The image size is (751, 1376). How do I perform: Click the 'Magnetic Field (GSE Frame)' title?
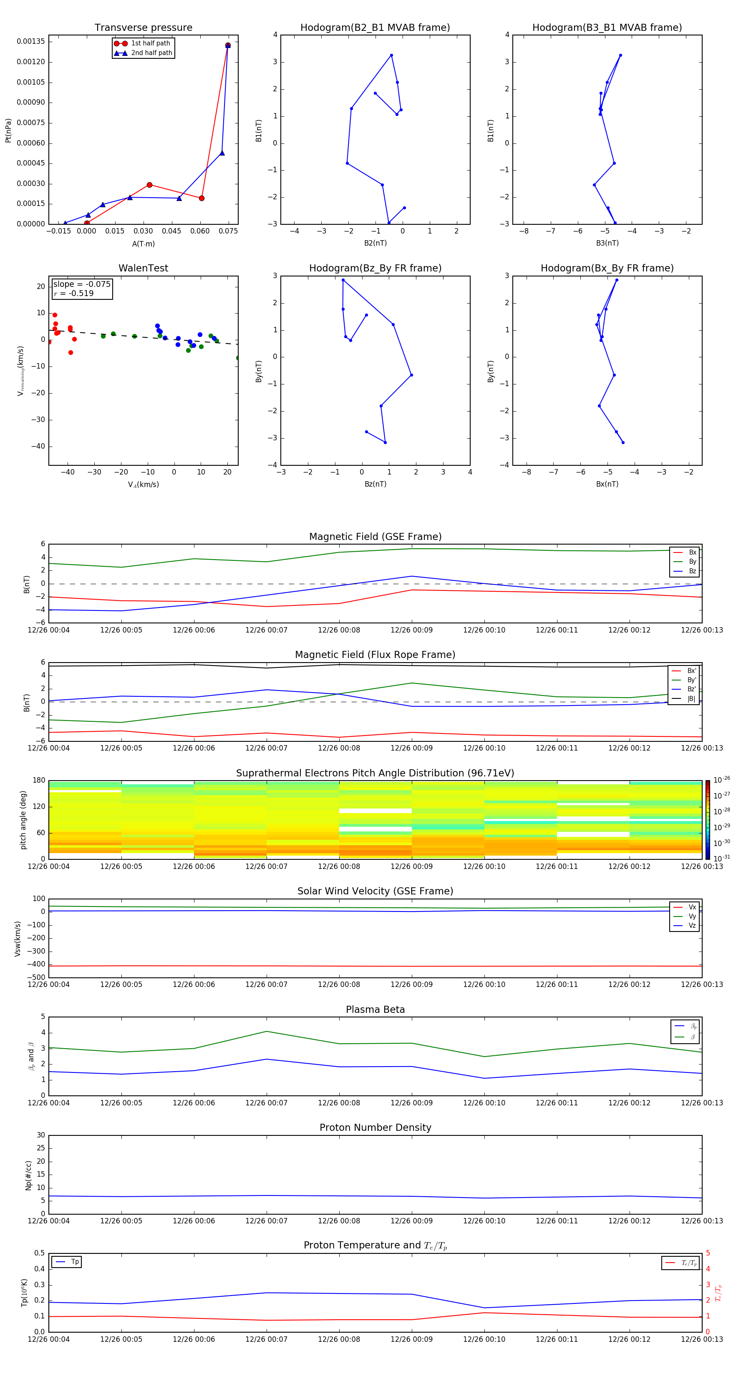click(x=375, y=537)
